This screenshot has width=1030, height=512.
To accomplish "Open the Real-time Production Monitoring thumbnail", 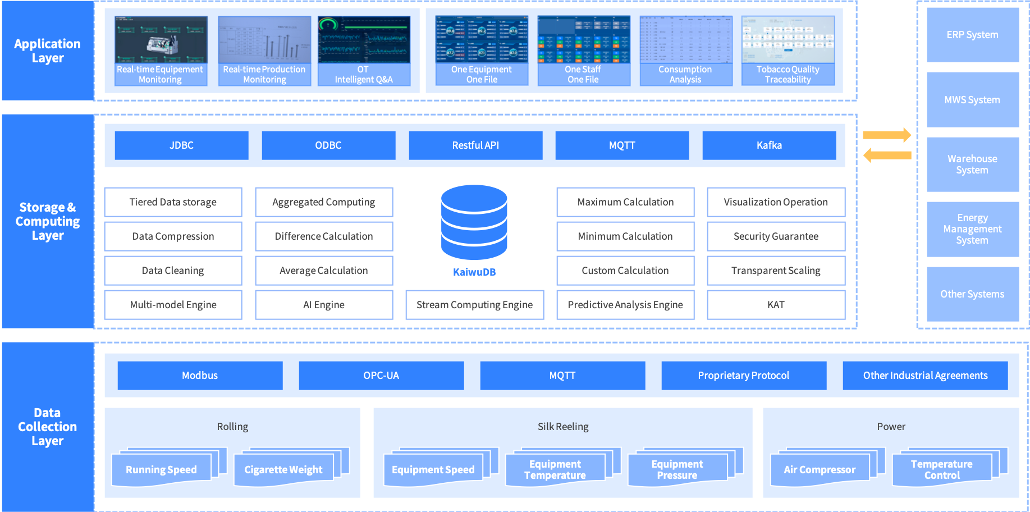I will tap(264, 51).
